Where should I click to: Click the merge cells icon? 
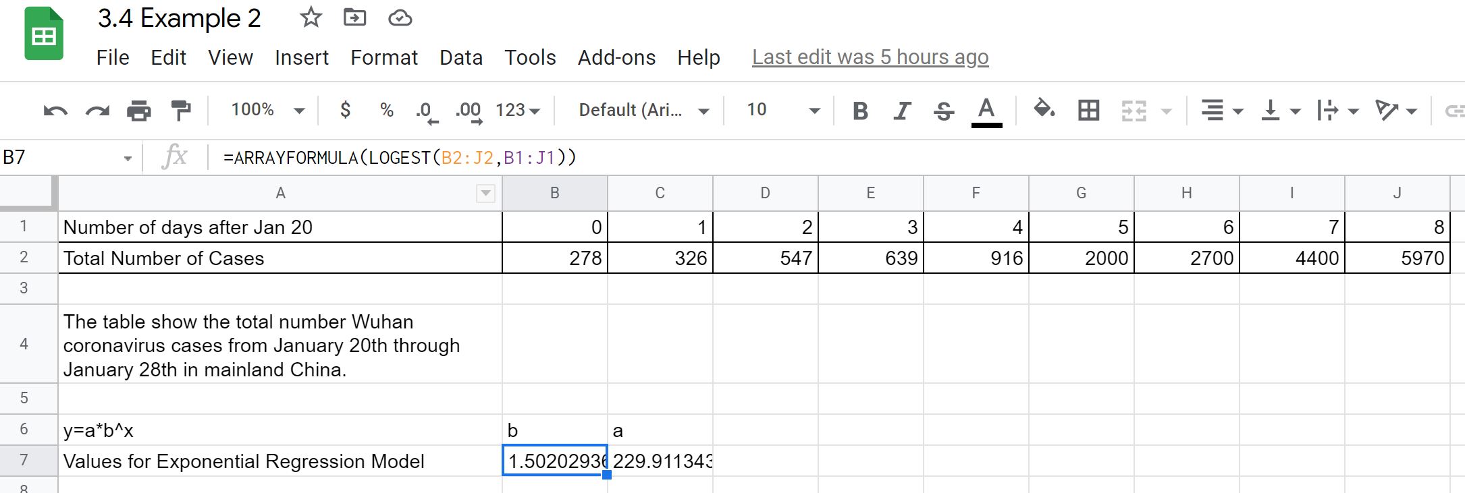tap(1134, 111)
